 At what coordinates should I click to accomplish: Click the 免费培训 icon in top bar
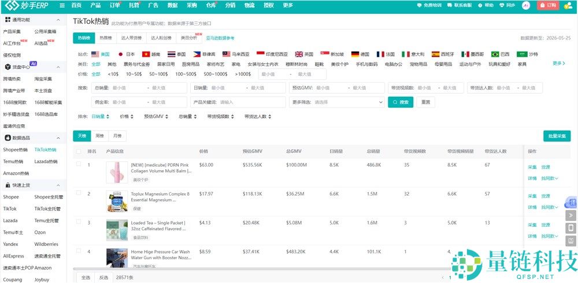pos(419,6)
